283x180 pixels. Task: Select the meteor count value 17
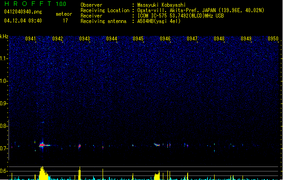[x=65, y=21]
